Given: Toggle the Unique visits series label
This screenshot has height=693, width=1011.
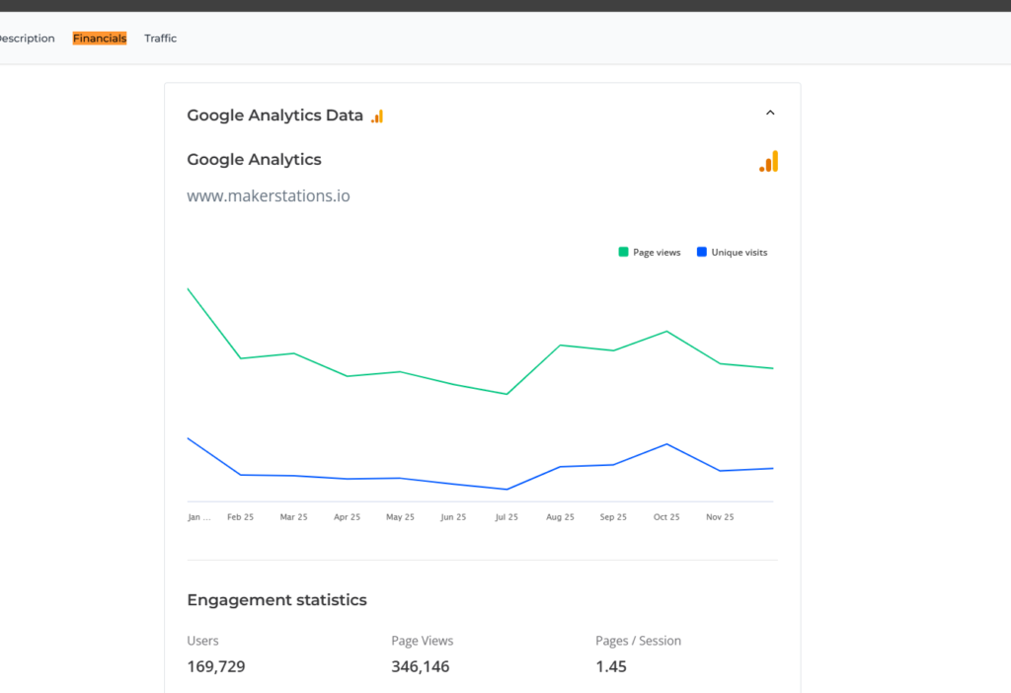Looking at the screenshot, I should [x=739, y=253].
